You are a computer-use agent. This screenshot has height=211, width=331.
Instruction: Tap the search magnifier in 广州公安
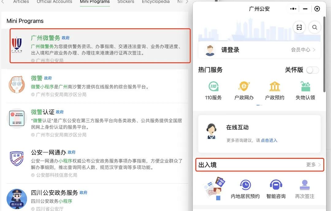pos(314,27)
